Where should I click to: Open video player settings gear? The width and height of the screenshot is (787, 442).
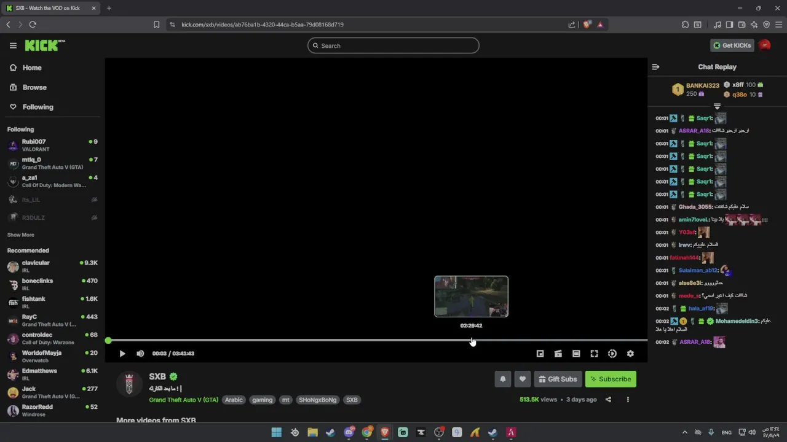point(630,354)
